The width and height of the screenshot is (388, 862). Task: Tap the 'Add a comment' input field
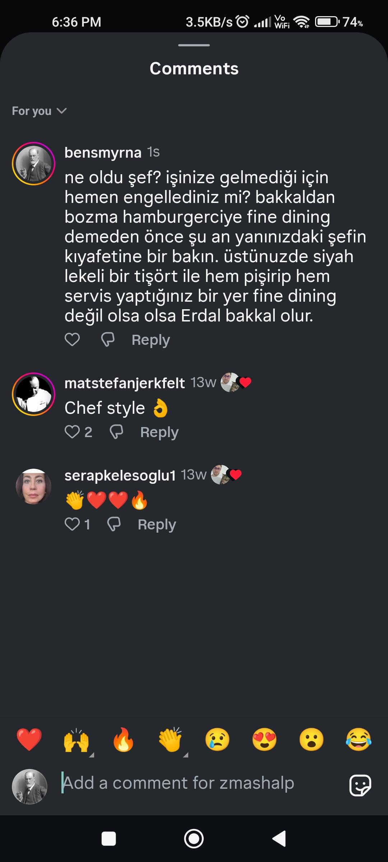click(x=201, y=783)
